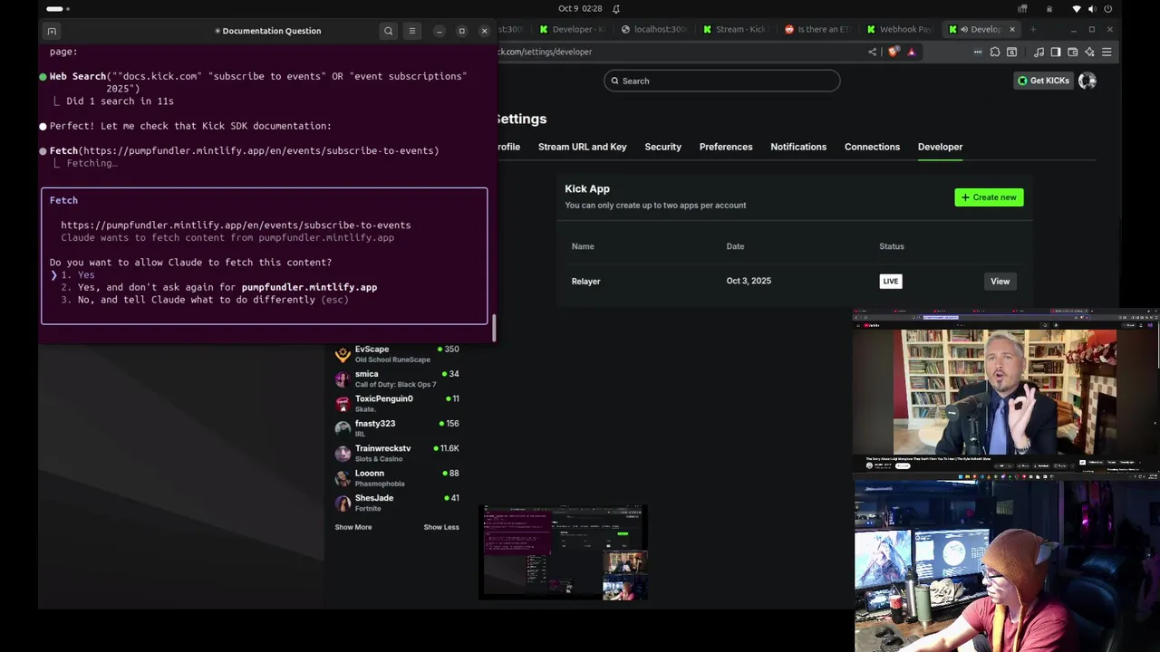Open Security settings tab

pyautogui.click(x=662, y=147)
